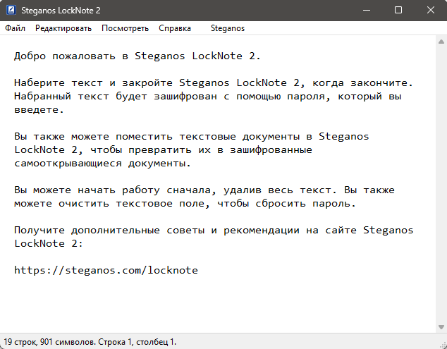Viewport: 447px width, 349px height.
Task: Maximize the Steganos LockNote 2 window
Action: point(398,11)
